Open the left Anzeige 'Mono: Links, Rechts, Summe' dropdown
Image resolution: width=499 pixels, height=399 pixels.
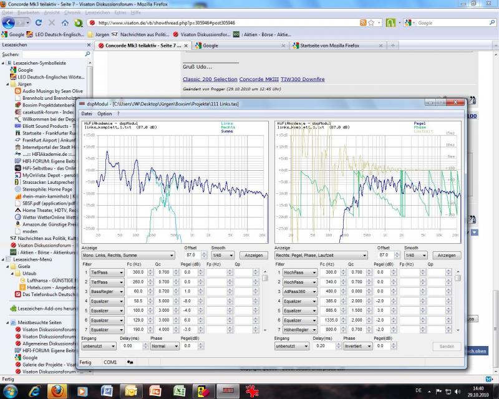point(128,256)
